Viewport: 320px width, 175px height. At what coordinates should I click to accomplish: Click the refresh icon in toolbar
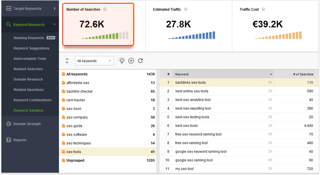coord(141,61)
